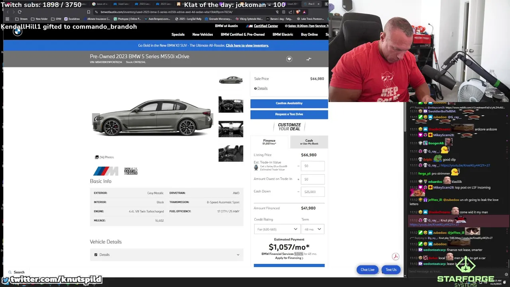Save vehicle with the heart icon
The image size is (510, 287).
(x=289, y=59)
